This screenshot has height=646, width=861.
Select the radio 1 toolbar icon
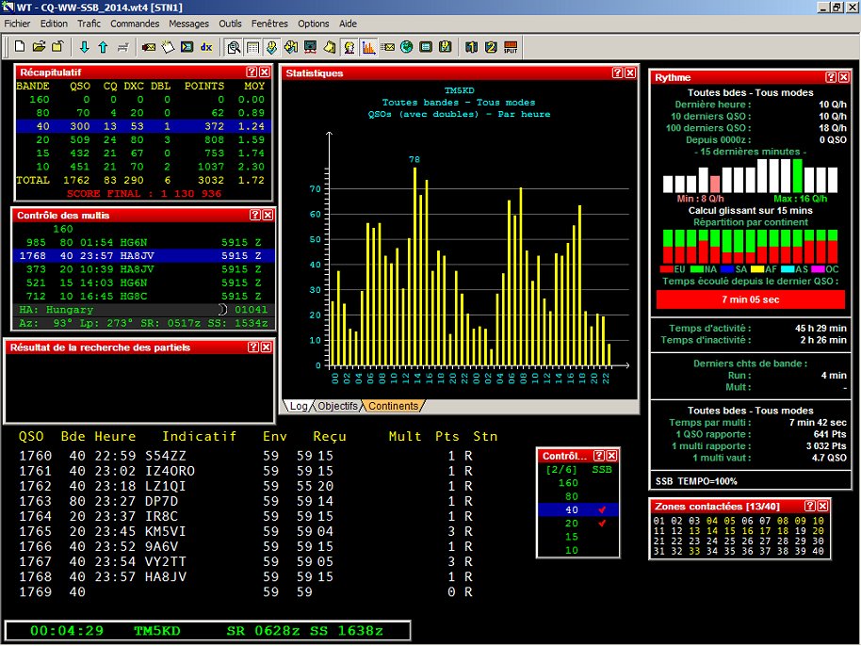[472, 46]
